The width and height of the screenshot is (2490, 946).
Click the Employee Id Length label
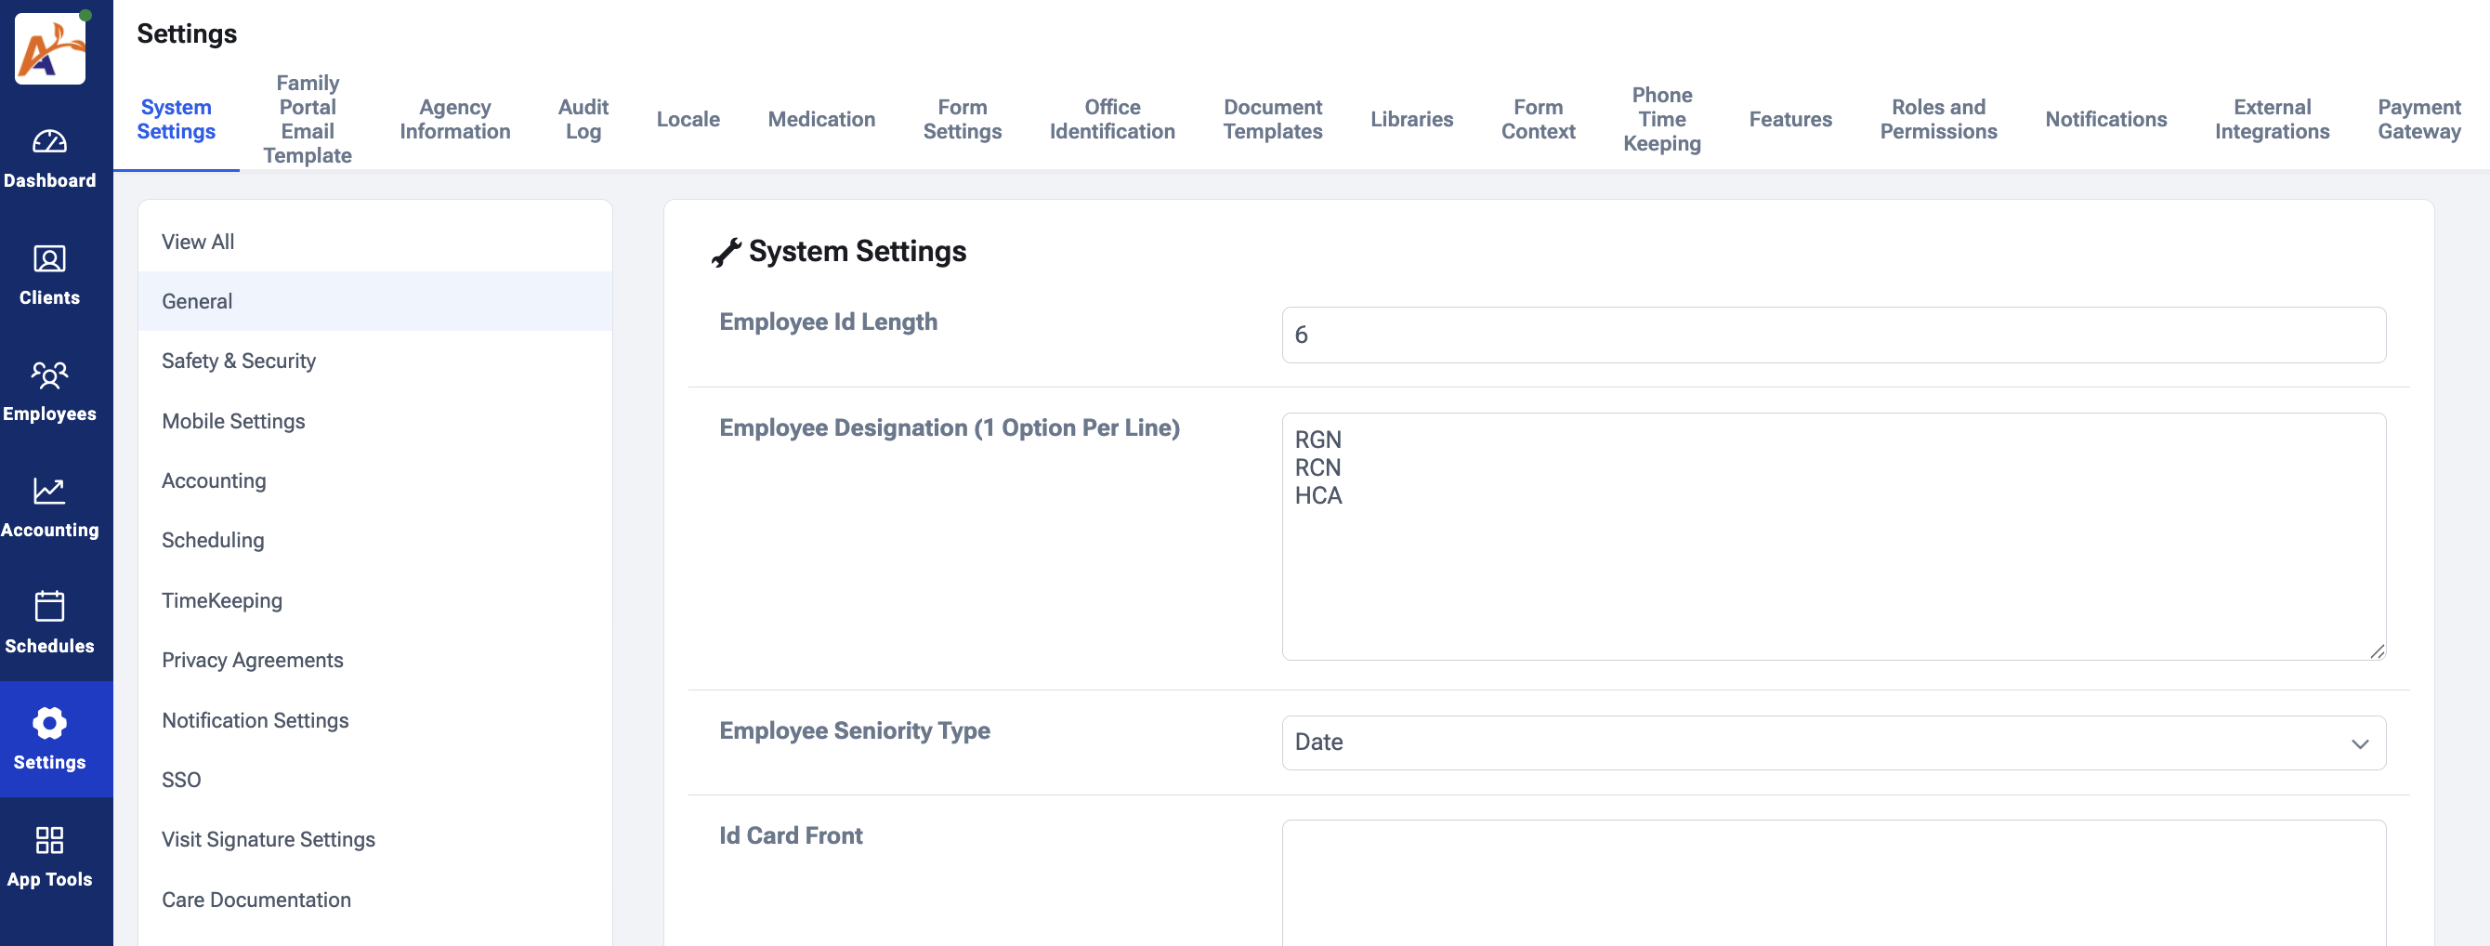point(829,322)
